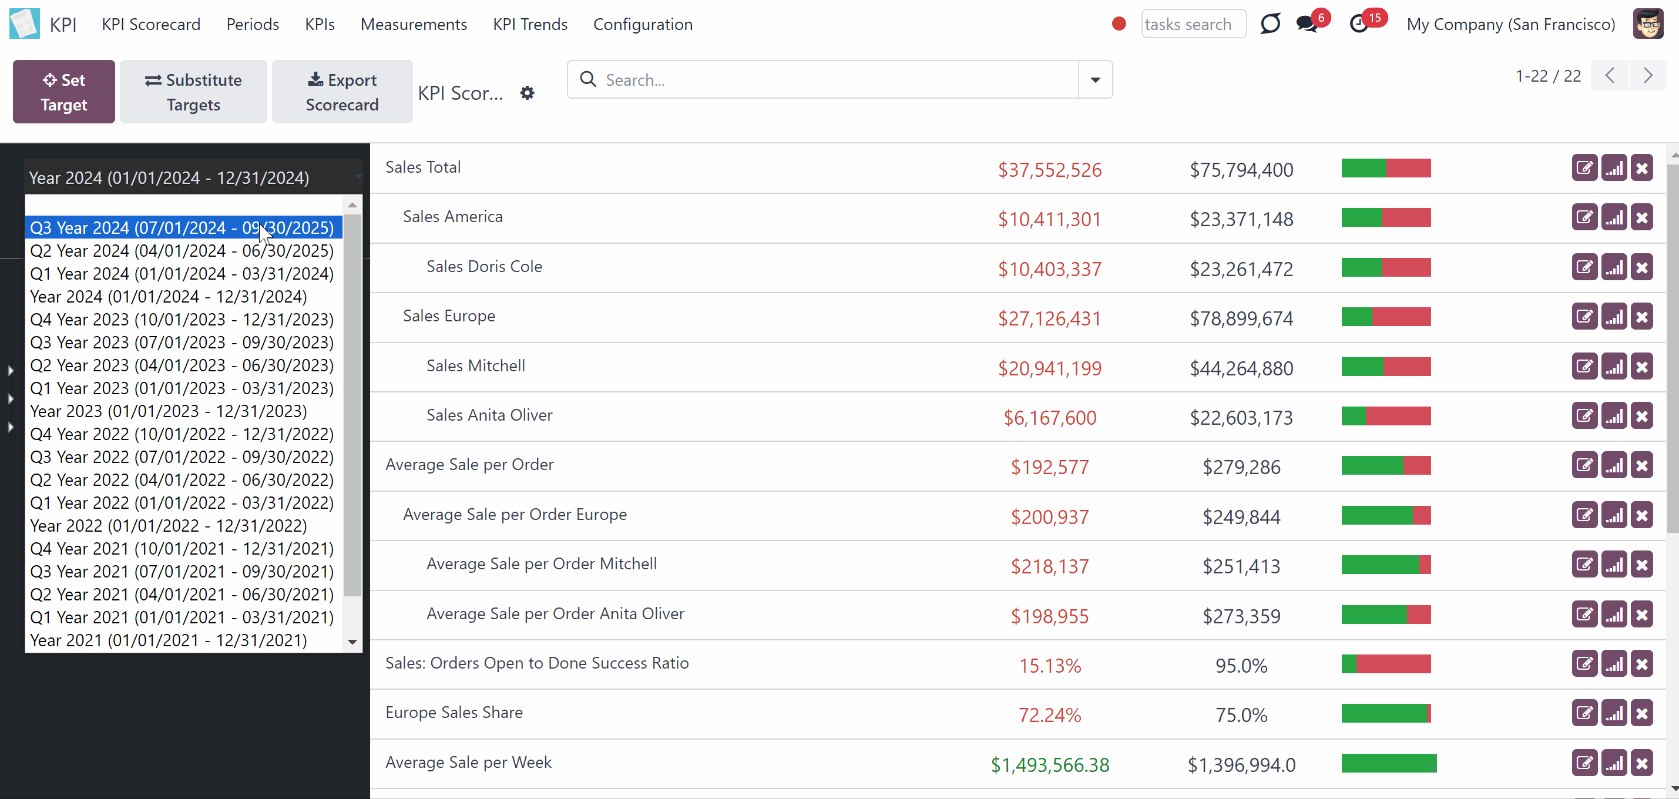
Task: Expand the first collapsed sidebar tree arrow
Action: point(11,370)
